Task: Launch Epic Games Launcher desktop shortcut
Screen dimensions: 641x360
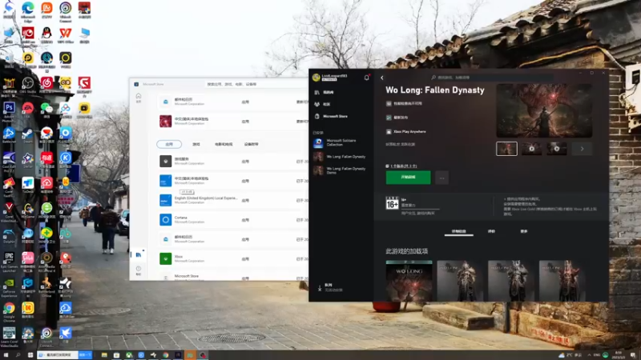Action: tap(9, 262)
